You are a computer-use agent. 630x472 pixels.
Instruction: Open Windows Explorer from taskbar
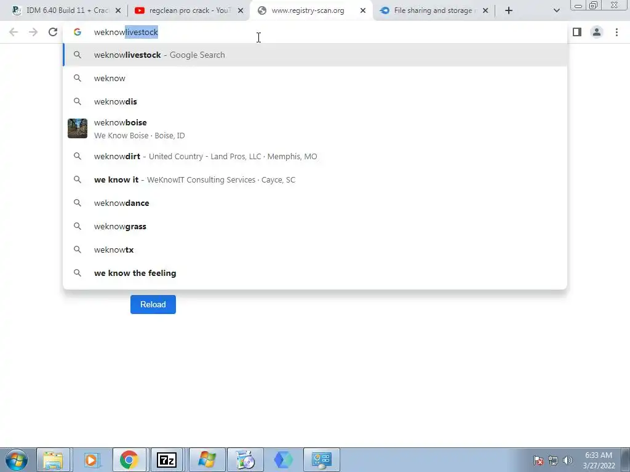click(x=53, y=460)
